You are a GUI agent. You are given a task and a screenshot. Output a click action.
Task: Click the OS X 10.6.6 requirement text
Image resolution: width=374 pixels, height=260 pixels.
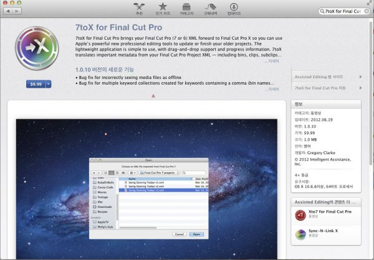click(324, 187)
